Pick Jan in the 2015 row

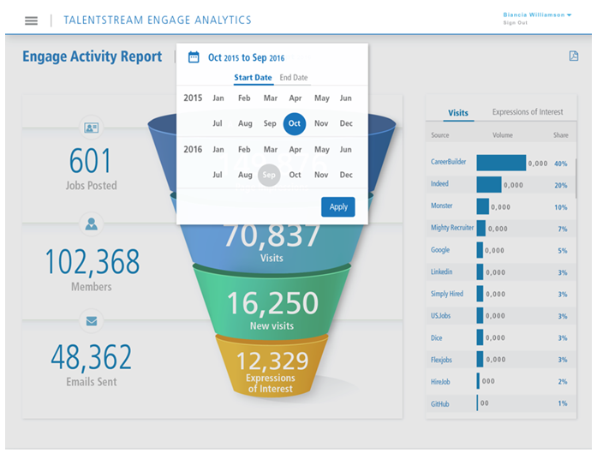click(218, 98)
